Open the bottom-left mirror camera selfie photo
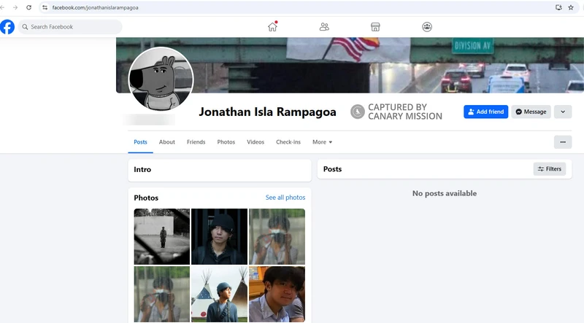The image size is (584, 323). click(161, 294)
